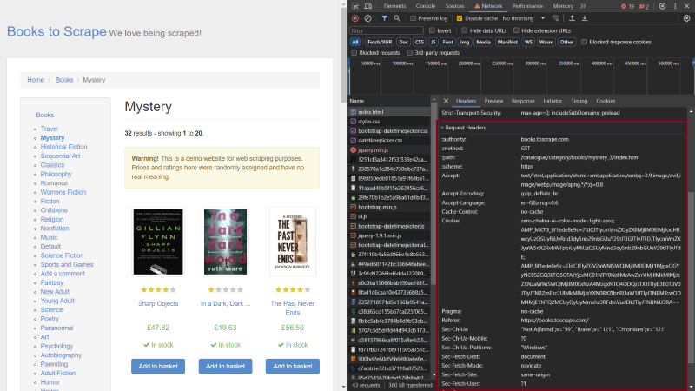Switch to the Console tab
The width and height of the screenshot is (695, 391).
tap(426, 6)
